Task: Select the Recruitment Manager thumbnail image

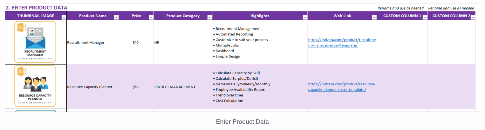Action: 35,42
